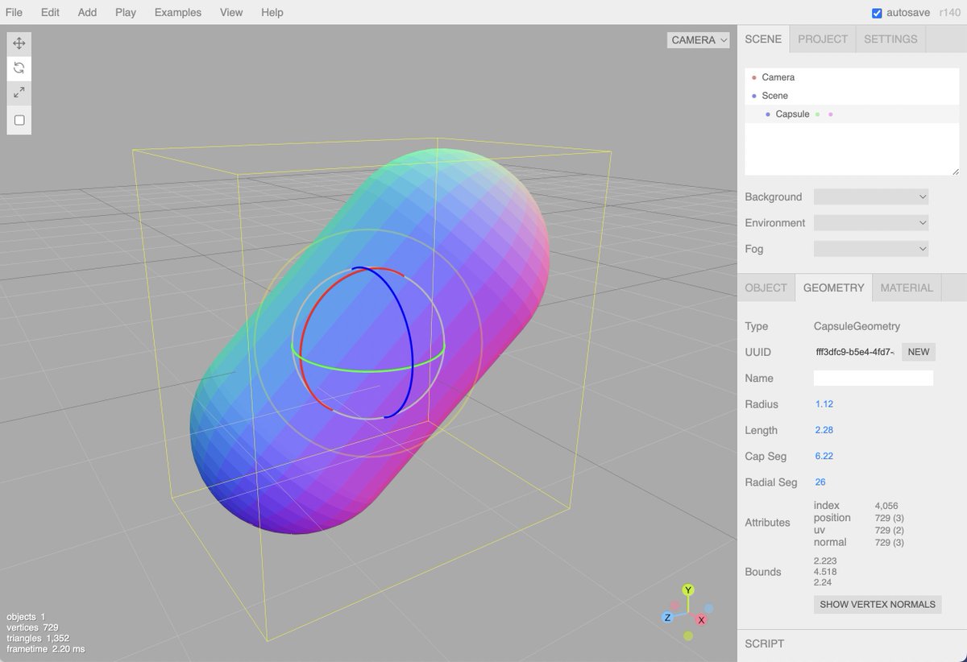The image size is (967, 662).
Task: Open the Examples menu
Action: tap(178, 12)
